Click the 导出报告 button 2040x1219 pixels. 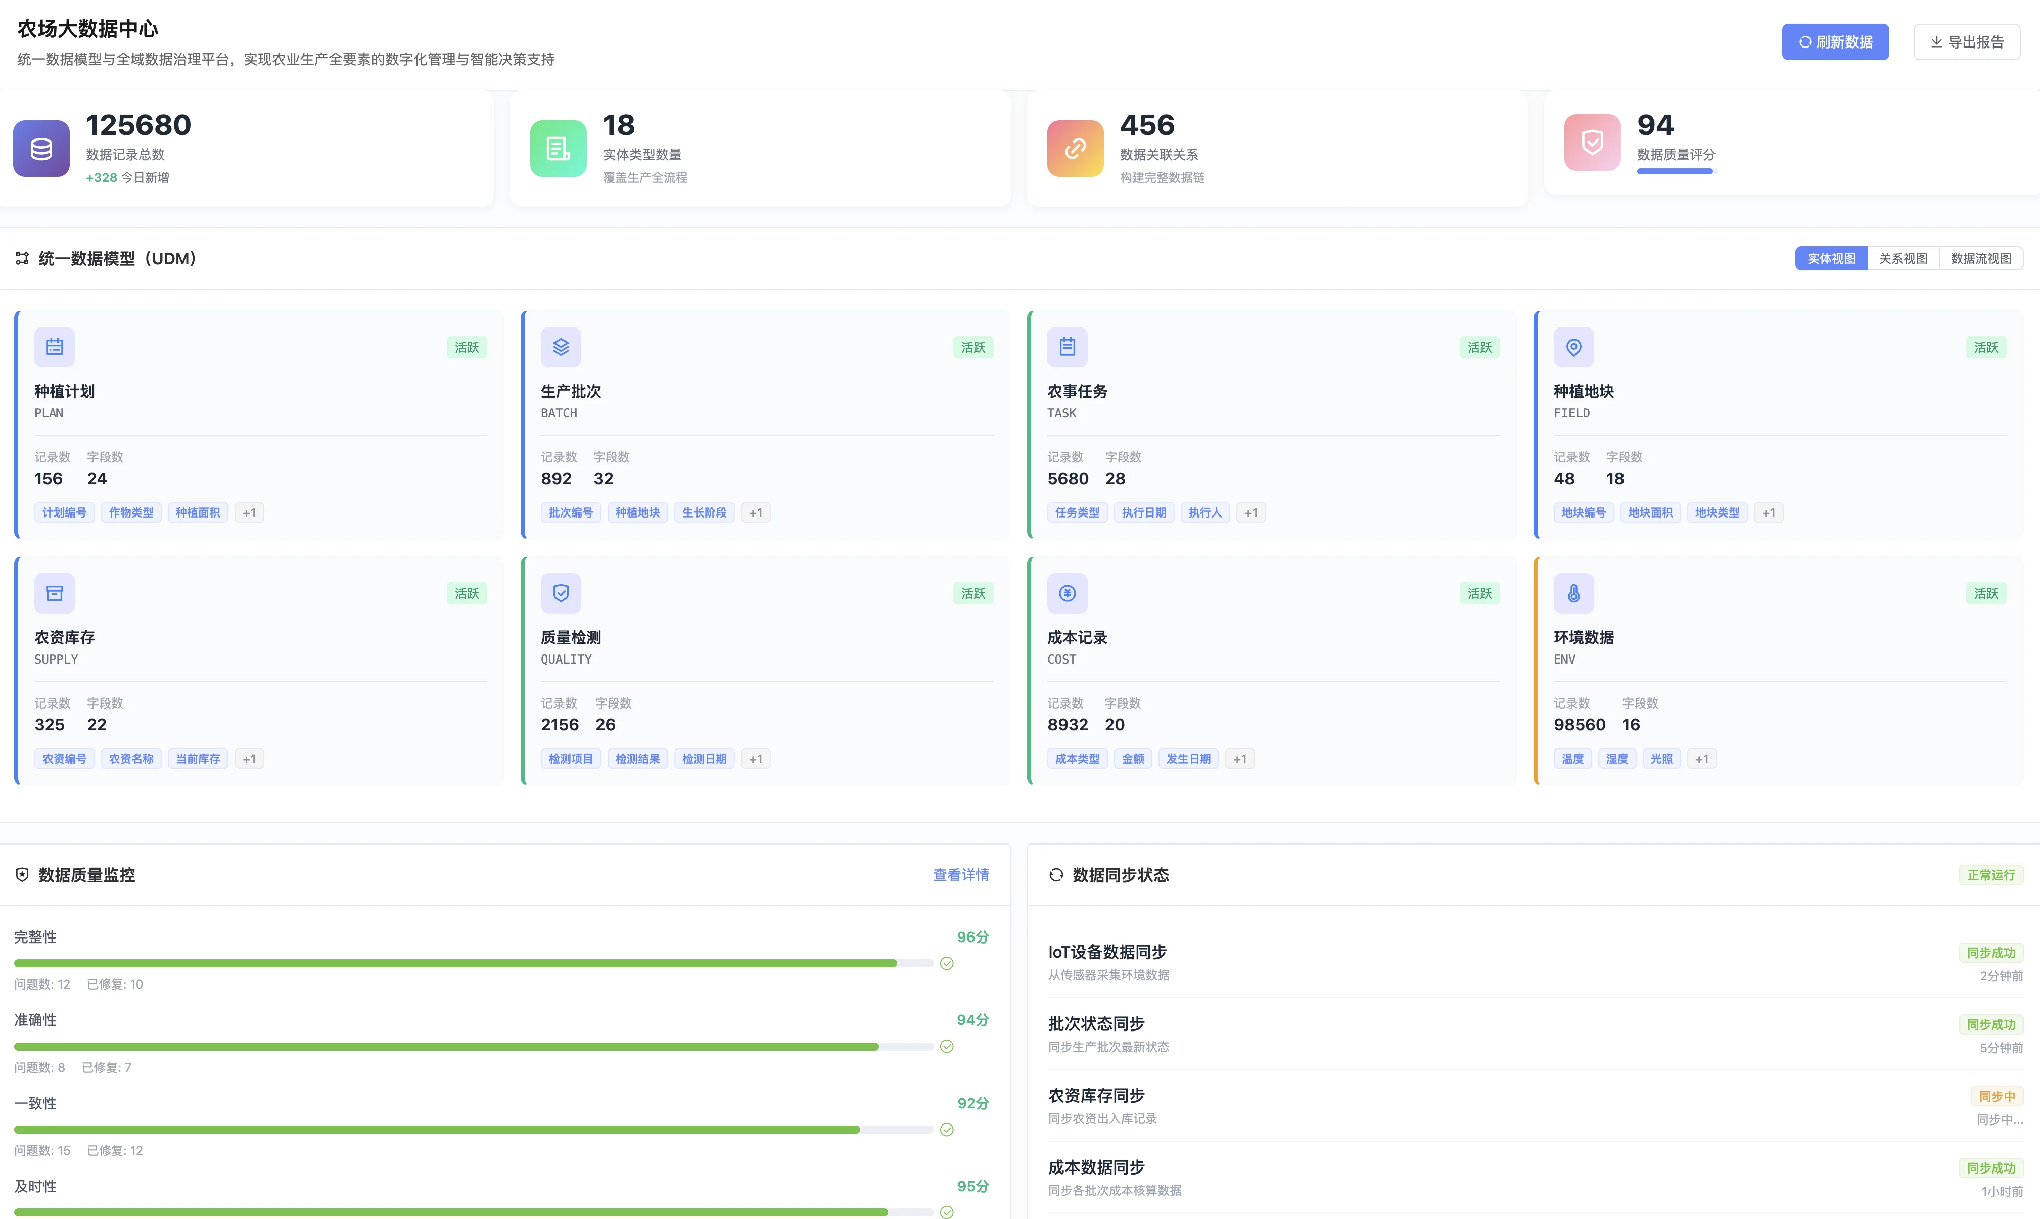[1966, 42]
